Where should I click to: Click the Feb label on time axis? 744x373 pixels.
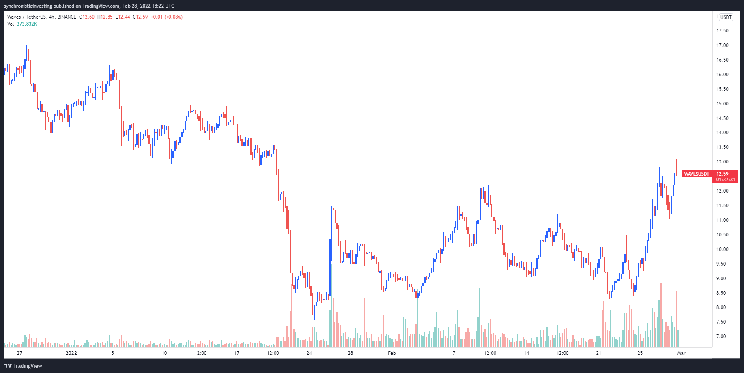tap(391, 353)
